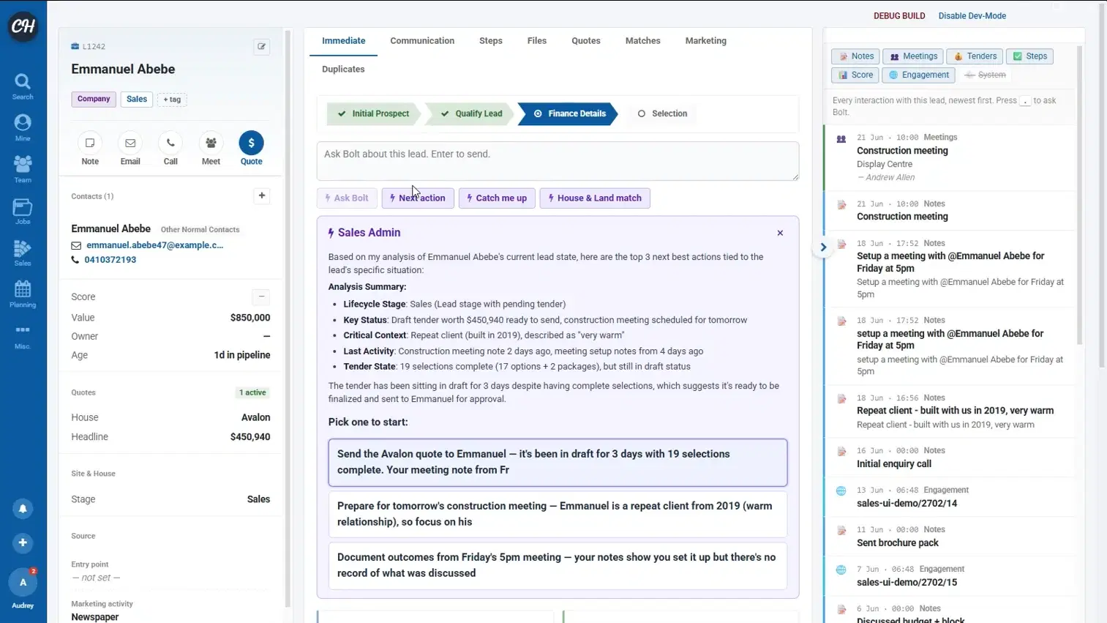Image resolution: width=1107 pixels, height=623 pixels.
Task: Click the phone number 0410372193
Action: tap(110, 260)
